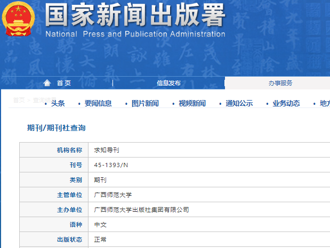This screenshot has height=248, width=330.
Task: Open the 头条 submenu link
Action: [58, 103]
